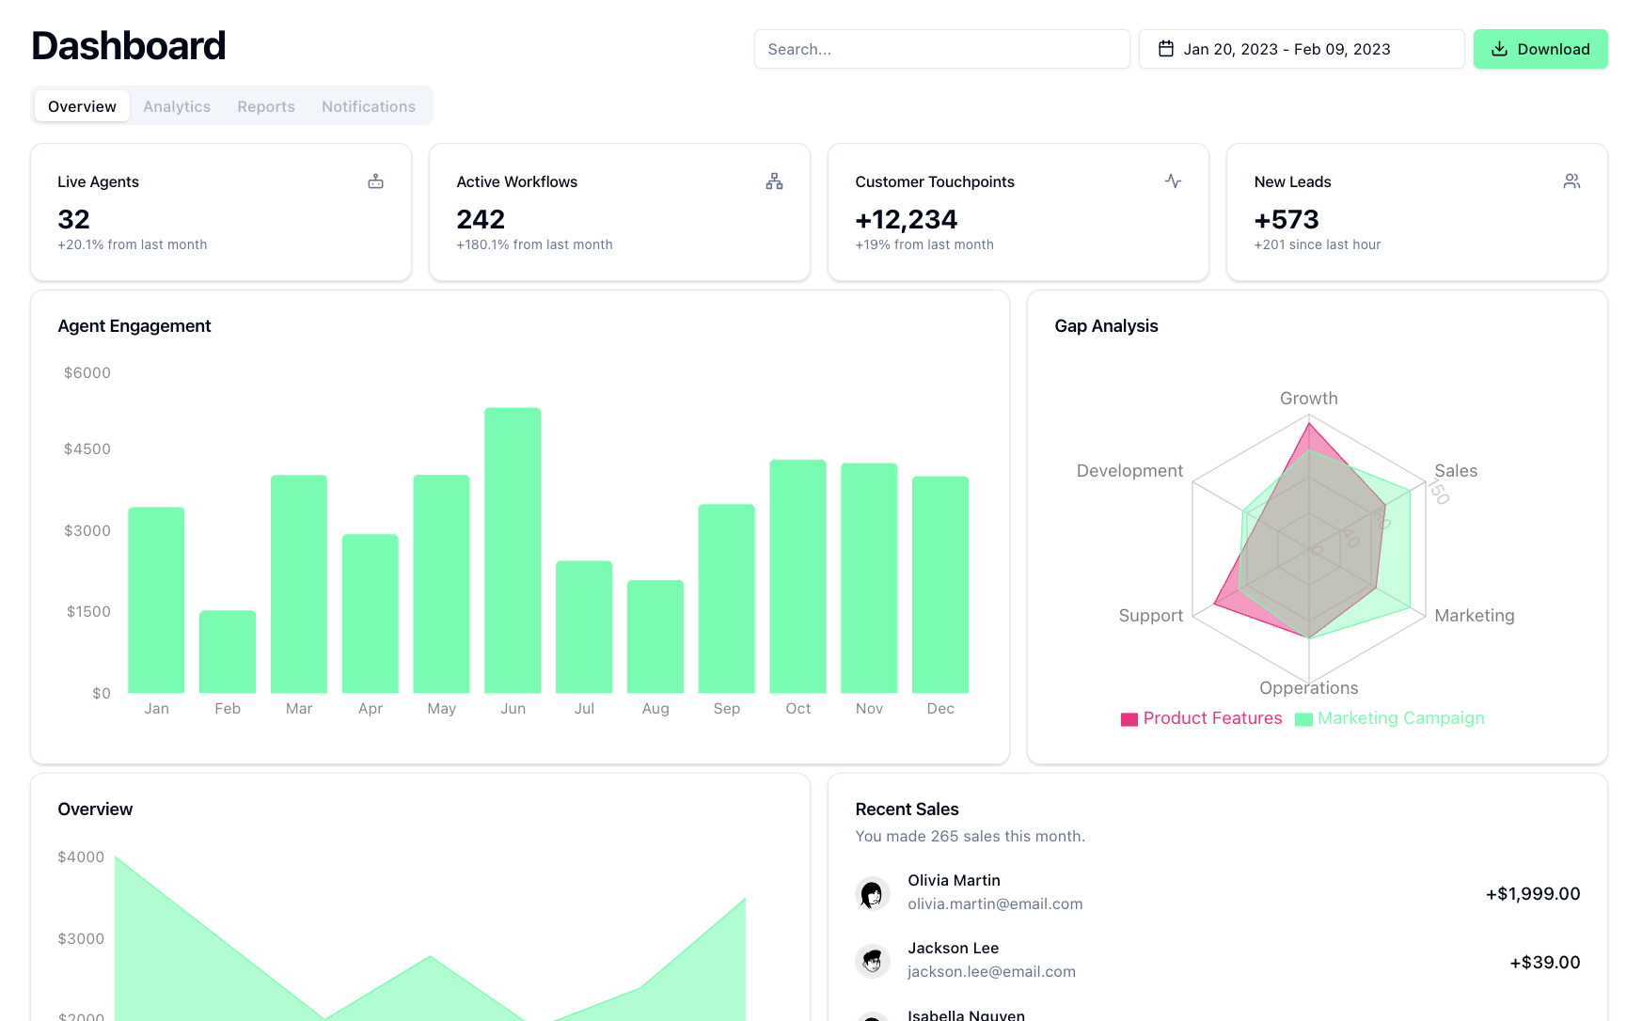Click the robot icon on Live Agents card
The width and height of the screenshot is (1642, 1021).
pos(375,181)
